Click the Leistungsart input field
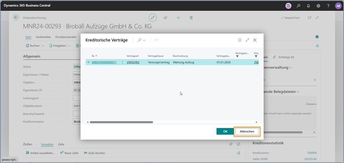Viewport: 344px width, 163px height. click(x=77, y=98)
